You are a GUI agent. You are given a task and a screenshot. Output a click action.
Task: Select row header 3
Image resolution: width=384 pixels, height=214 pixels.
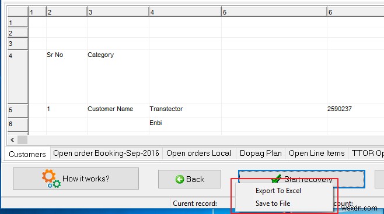[18, 44]
